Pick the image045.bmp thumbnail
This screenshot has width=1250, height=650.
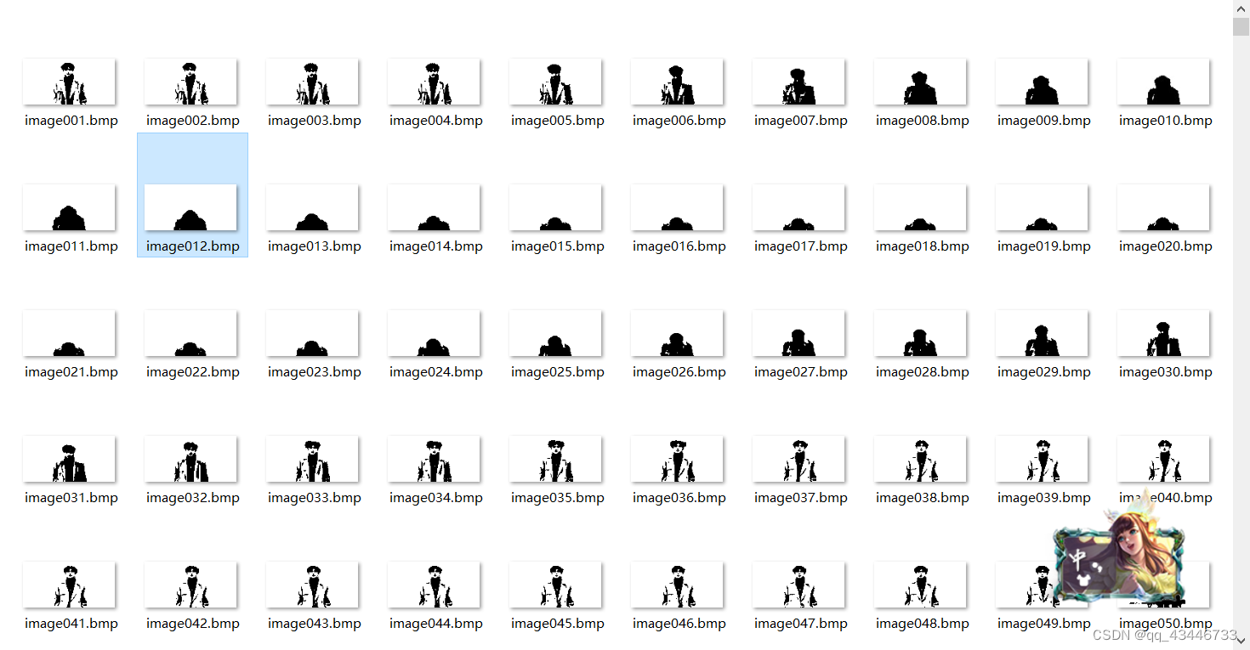point(555,585)
